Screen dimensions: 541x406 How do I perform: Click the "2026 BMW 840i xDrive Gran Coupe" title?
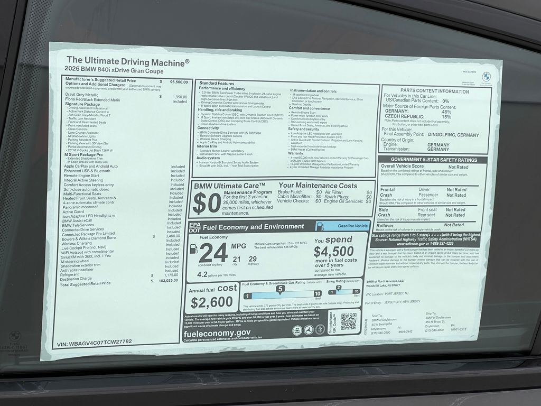[x=114, y=70]
